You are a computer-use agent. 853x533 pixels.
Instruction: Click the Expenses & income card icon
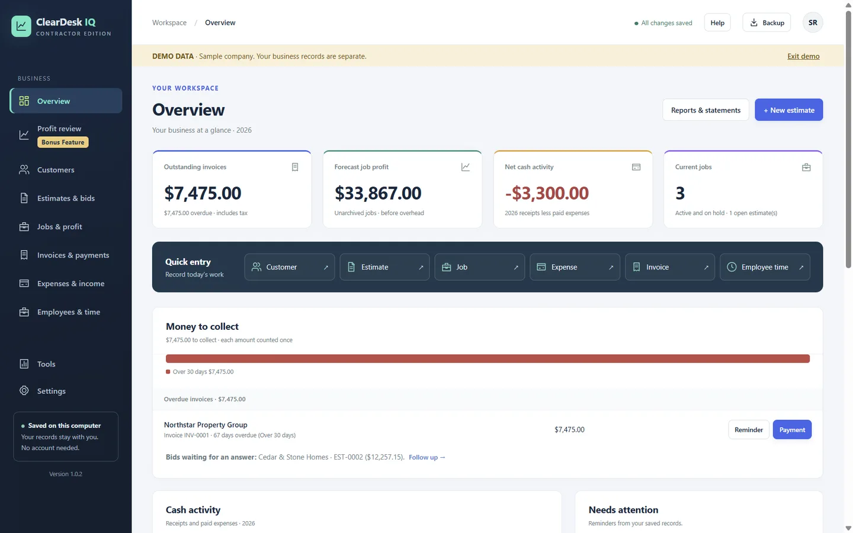24,284
